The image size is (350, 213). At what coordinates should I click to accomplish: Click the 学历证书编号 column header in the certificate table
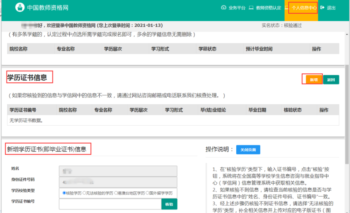click(x=23, y=110)
